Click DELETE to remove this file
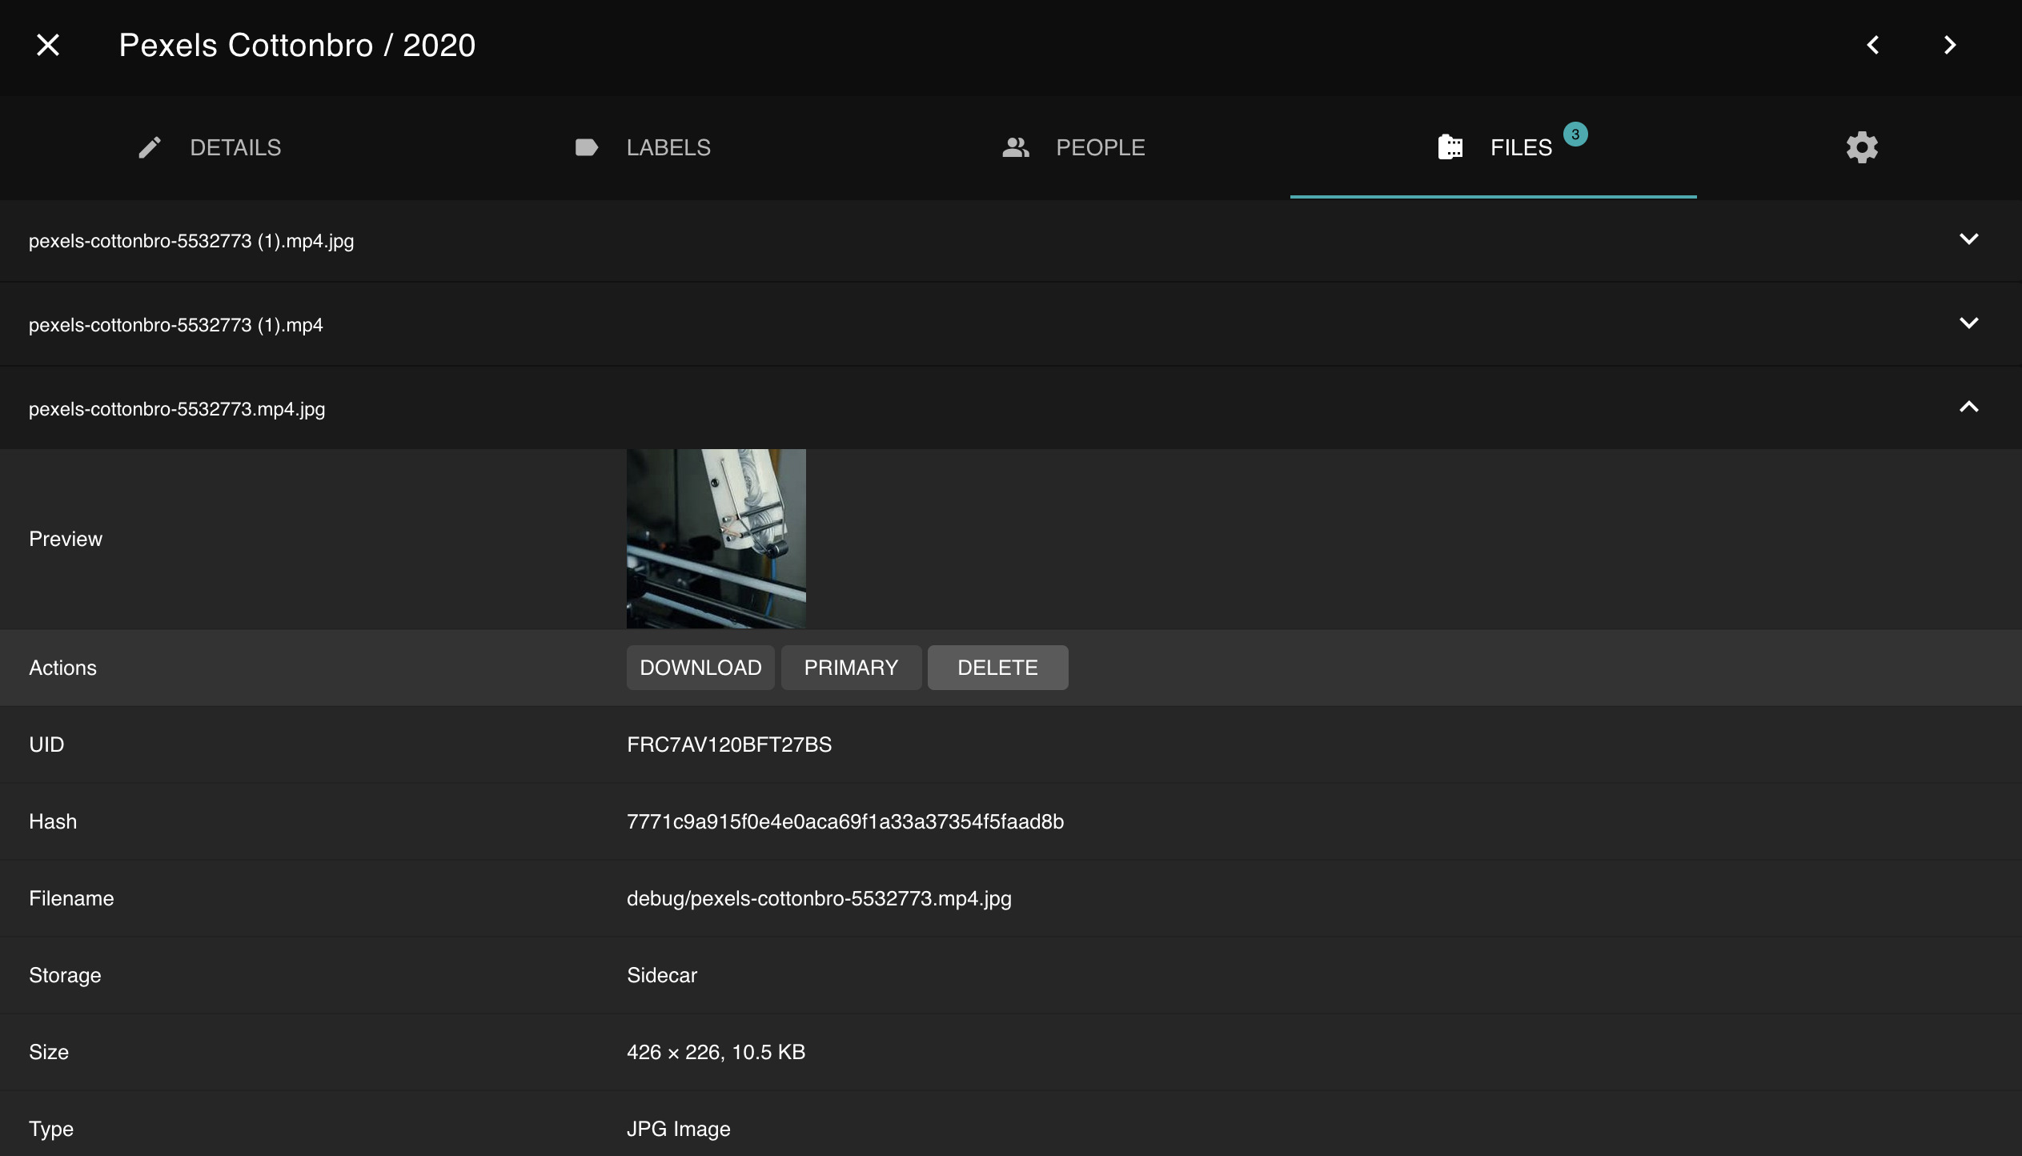The image size is (2022, 1156). pyautogui.click(x=997, y=667)
